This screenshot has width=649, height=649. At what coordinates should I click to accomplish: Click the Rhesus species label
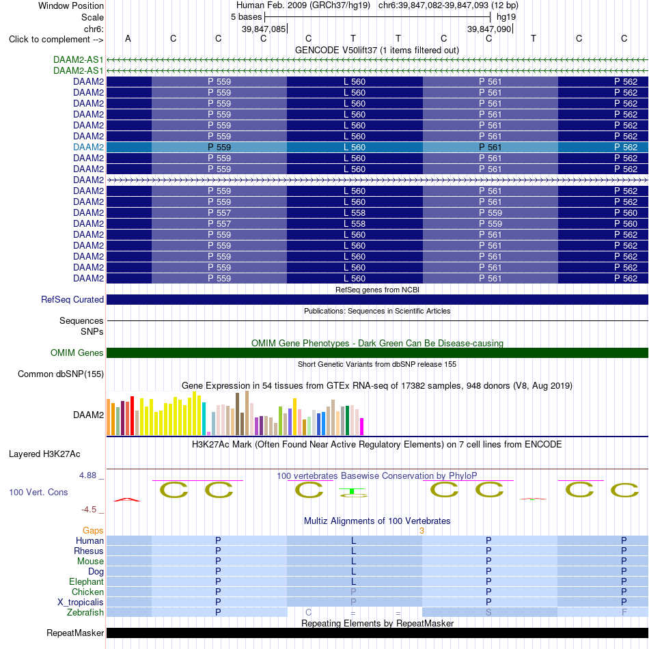89,551
